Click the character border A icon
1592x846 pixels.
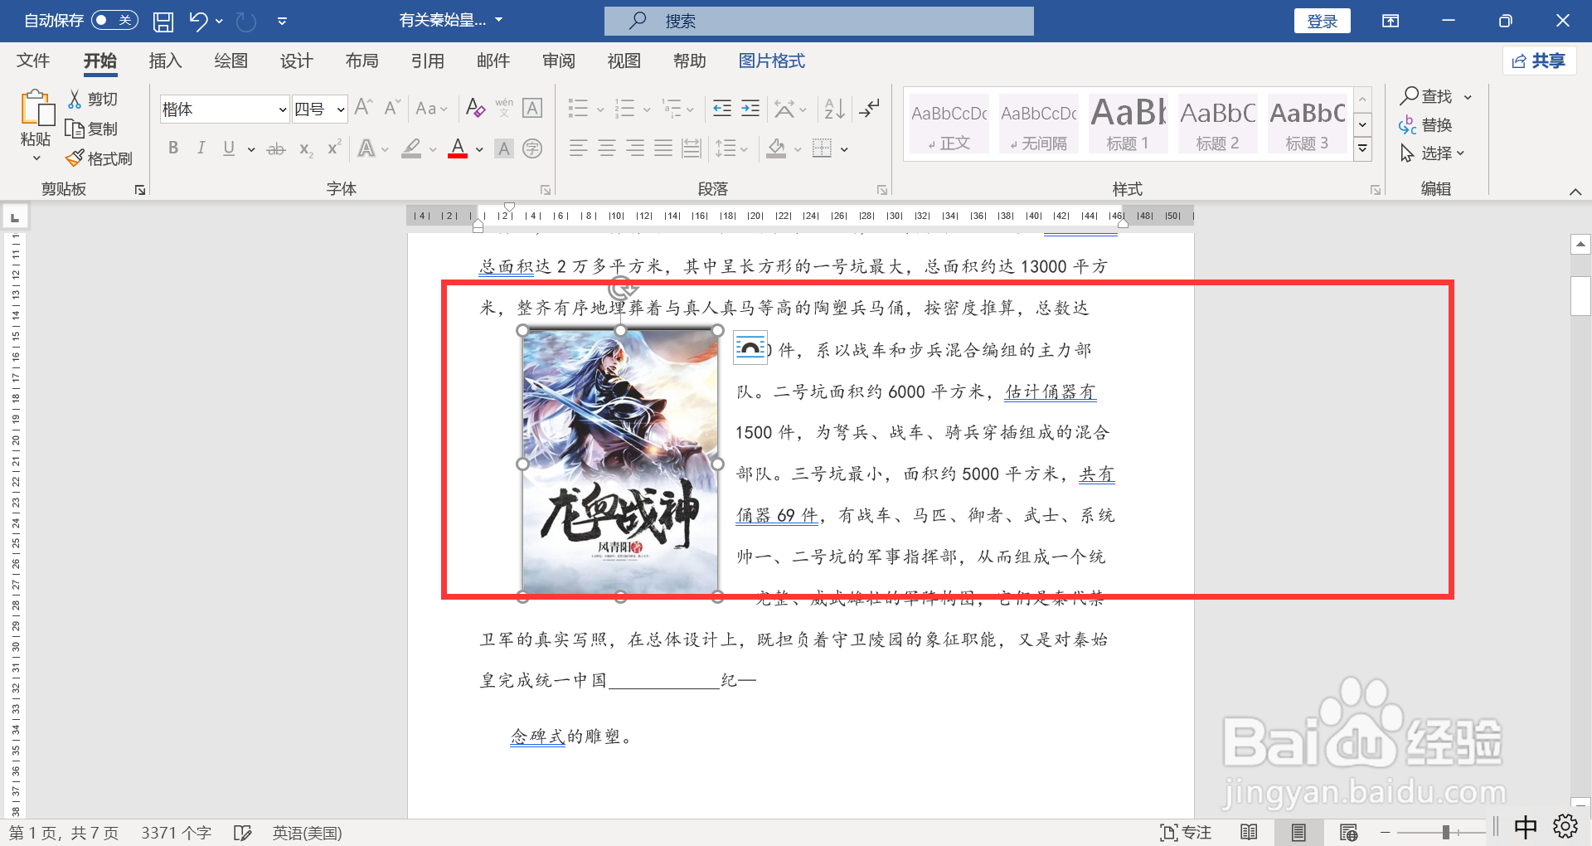532,108
